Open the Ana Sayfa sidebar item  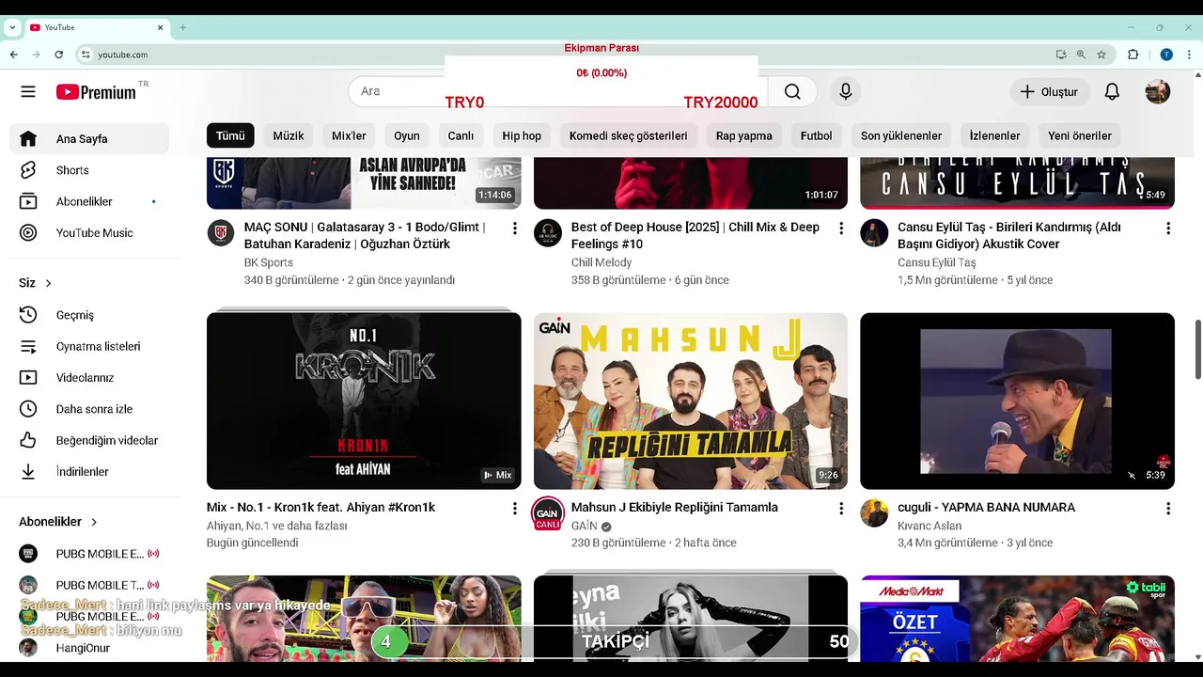89,139
